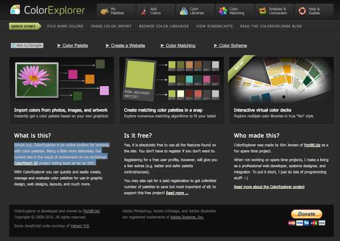This screenshot has height=241, width=340.
Task: Click the large green color swatch
Action: tap(139, 75)
